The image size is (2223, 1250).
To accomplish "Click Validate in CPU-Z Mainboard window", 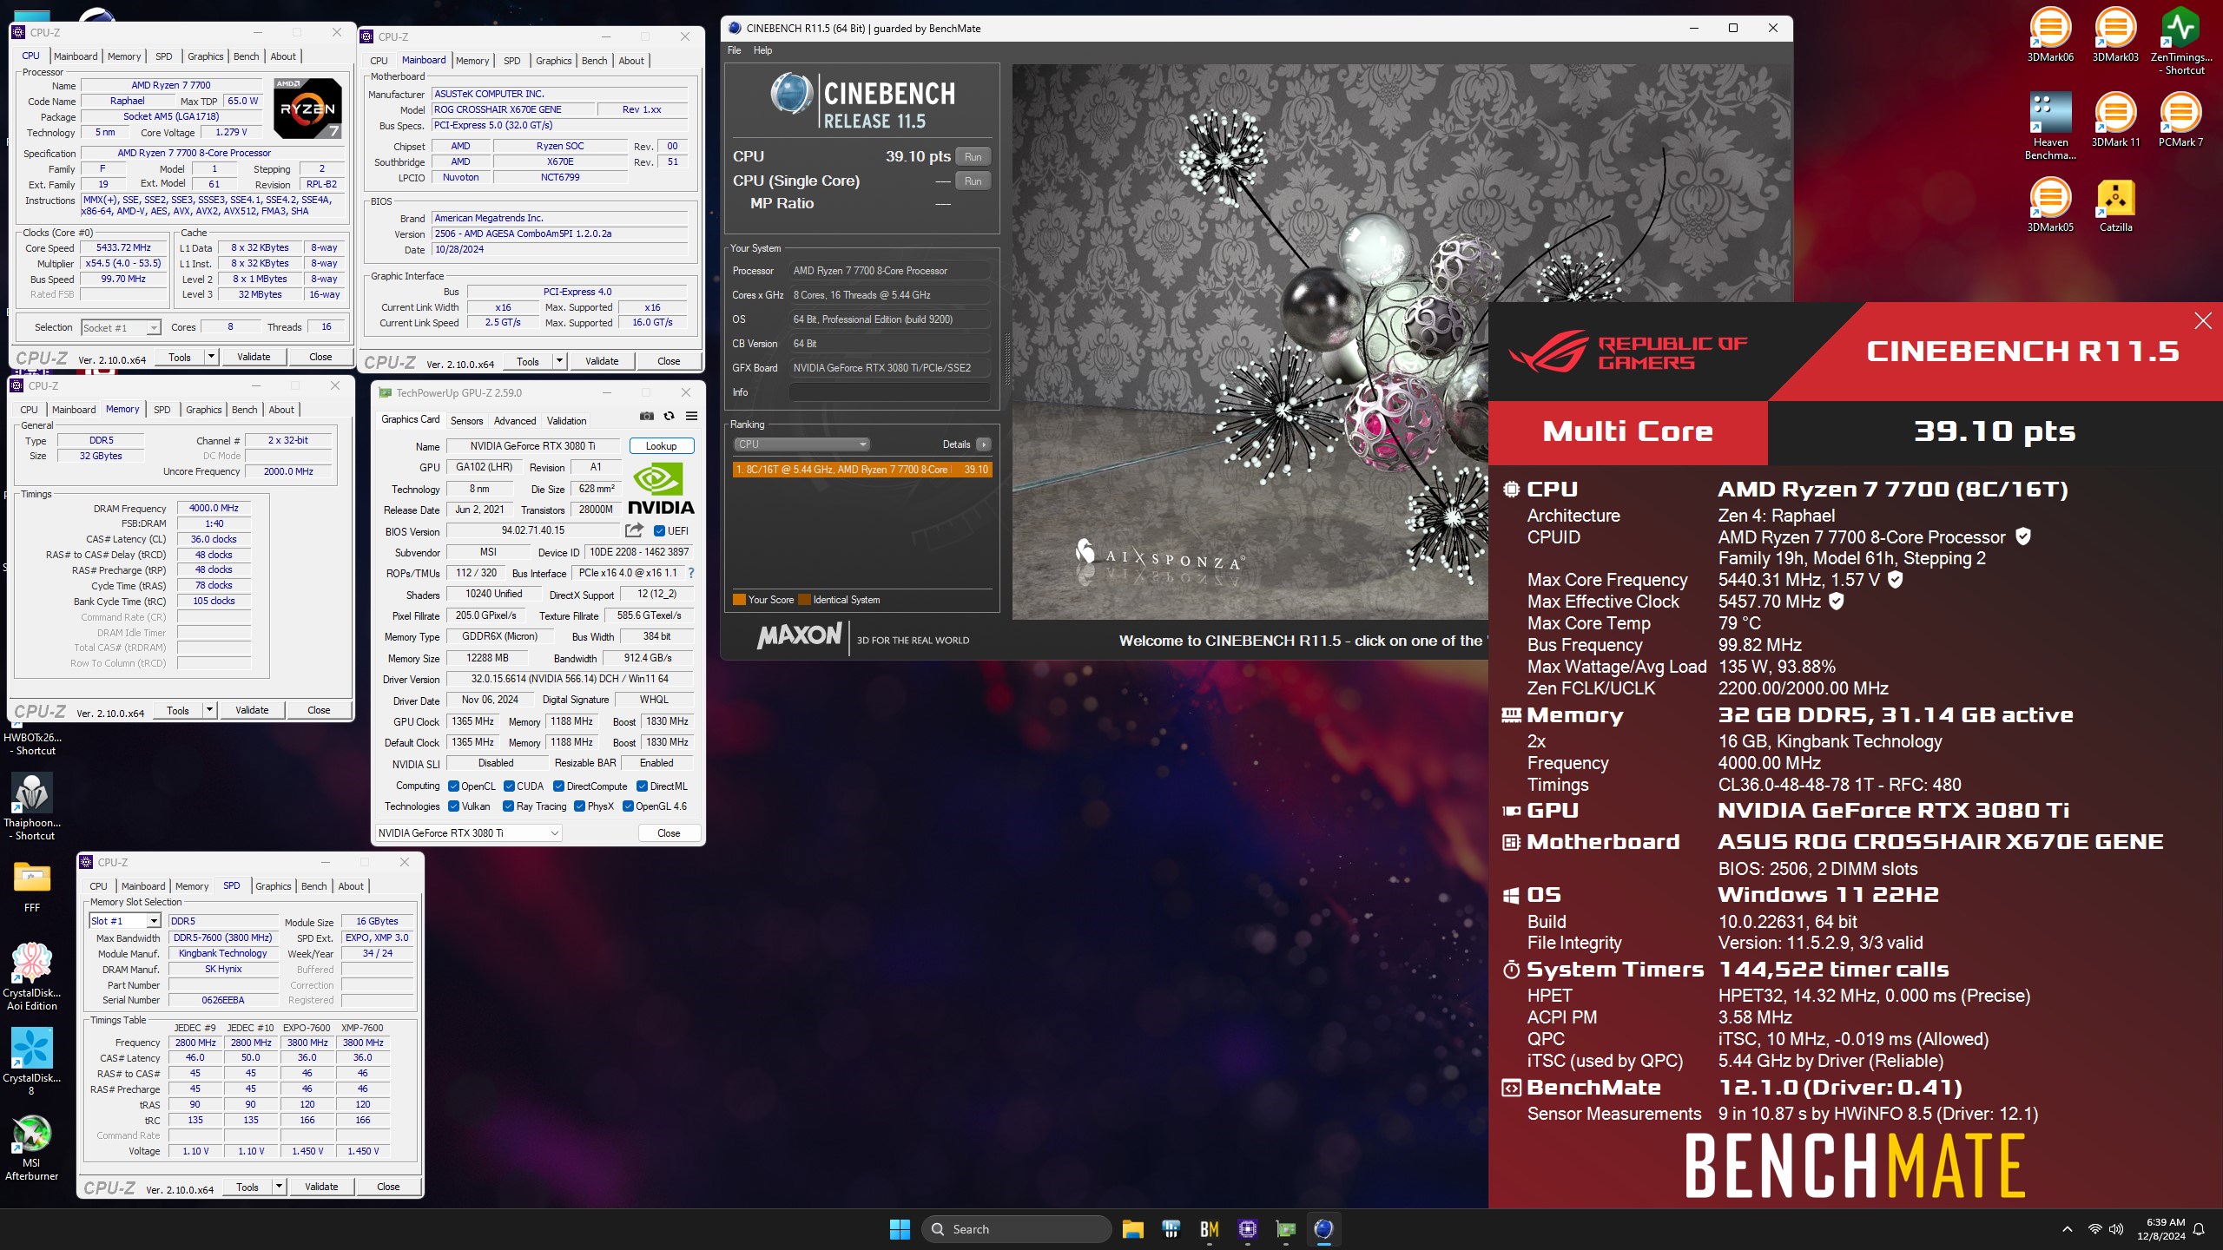I will coord(602,361).
